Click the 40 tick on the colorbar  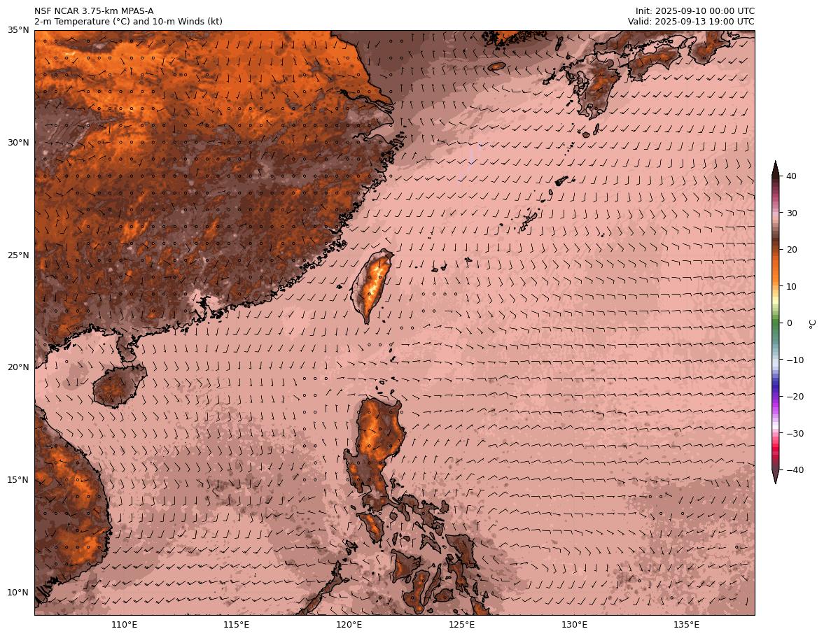(792, 176)
